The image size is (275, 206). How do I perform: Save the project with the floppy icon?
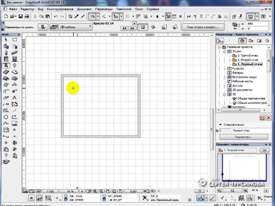click(x=21, y=16)
